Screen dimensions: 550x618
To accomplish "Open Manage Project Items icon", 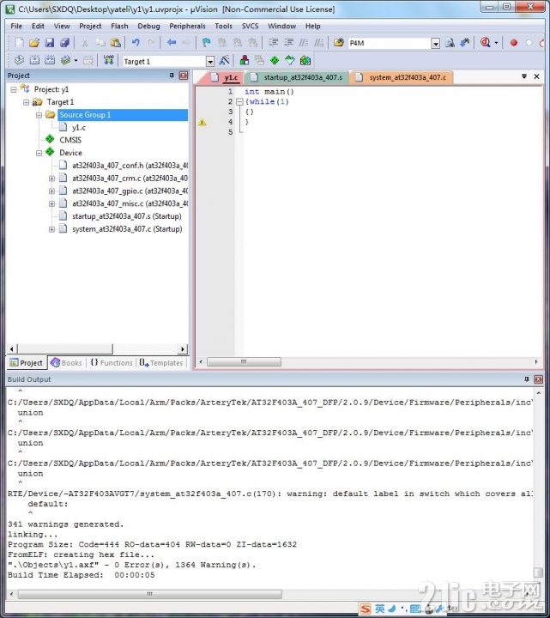I will coord(245,60).
